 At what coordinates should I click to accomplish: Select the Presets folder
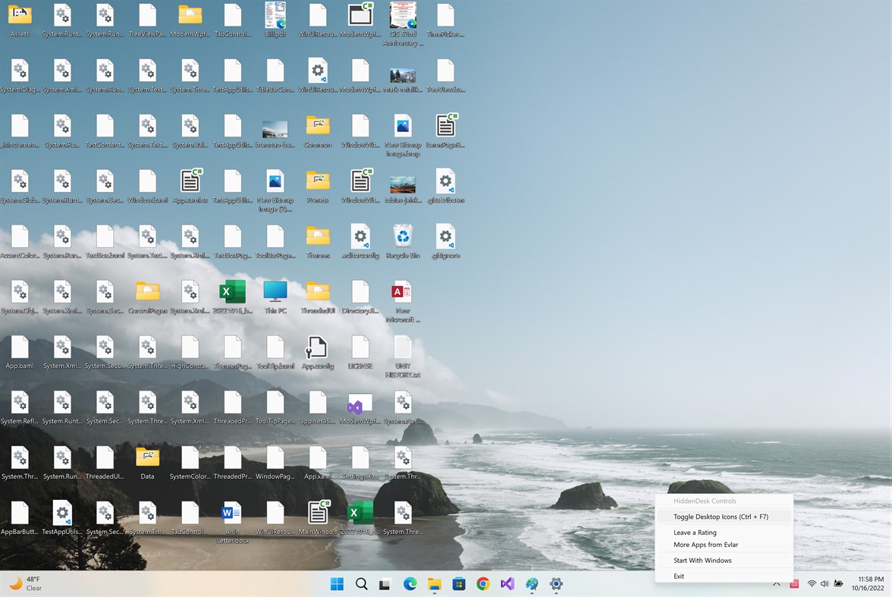tap(318, 179)
